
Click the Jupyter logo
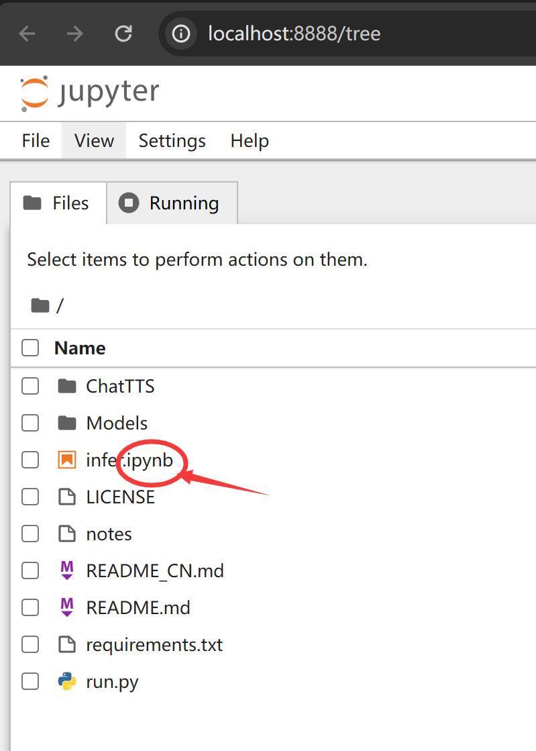[x=89, y=93]
